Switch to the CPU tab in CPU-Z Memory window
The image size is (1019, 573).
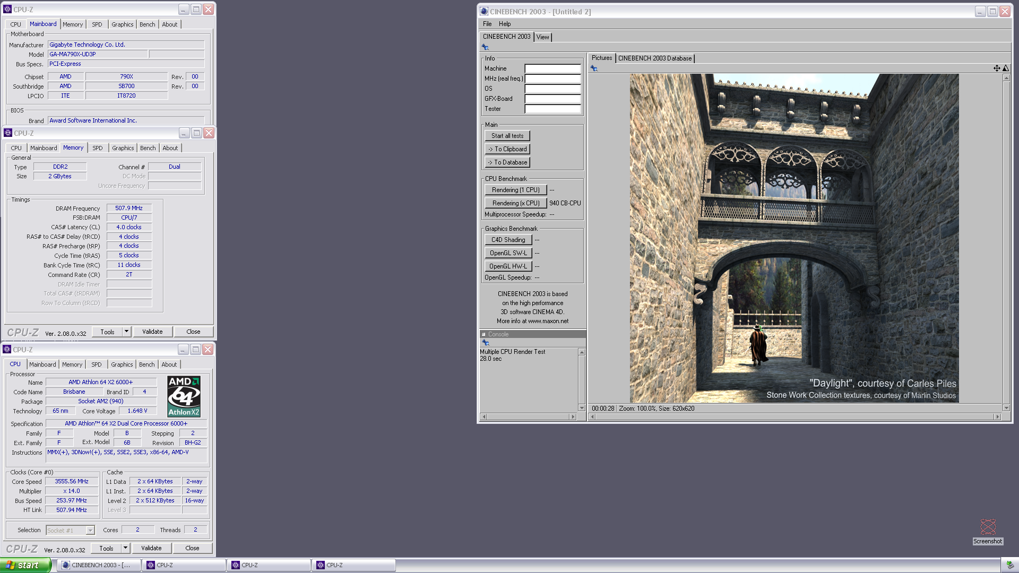pyautogui.click(x=16, y=148)
